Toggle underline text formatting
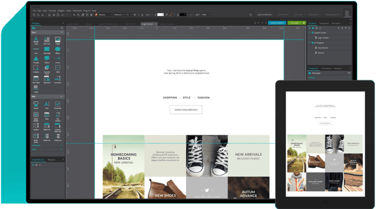This screenshot has width=377, height=209. (x=142, y=15)
